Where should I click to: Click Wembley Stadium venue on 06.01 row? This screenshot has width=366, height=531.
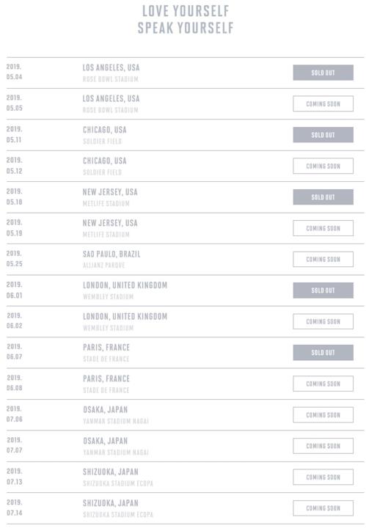point(109,296)
